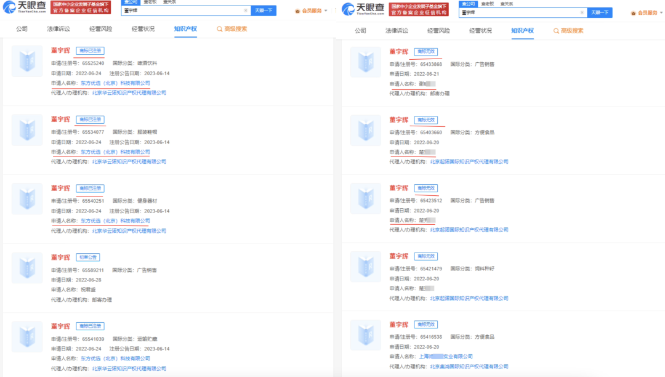Click 商标无效 status tag for entry 65421479
Image resolution: width=665 pixels, height=377 pixels.
tap(426, 256)
